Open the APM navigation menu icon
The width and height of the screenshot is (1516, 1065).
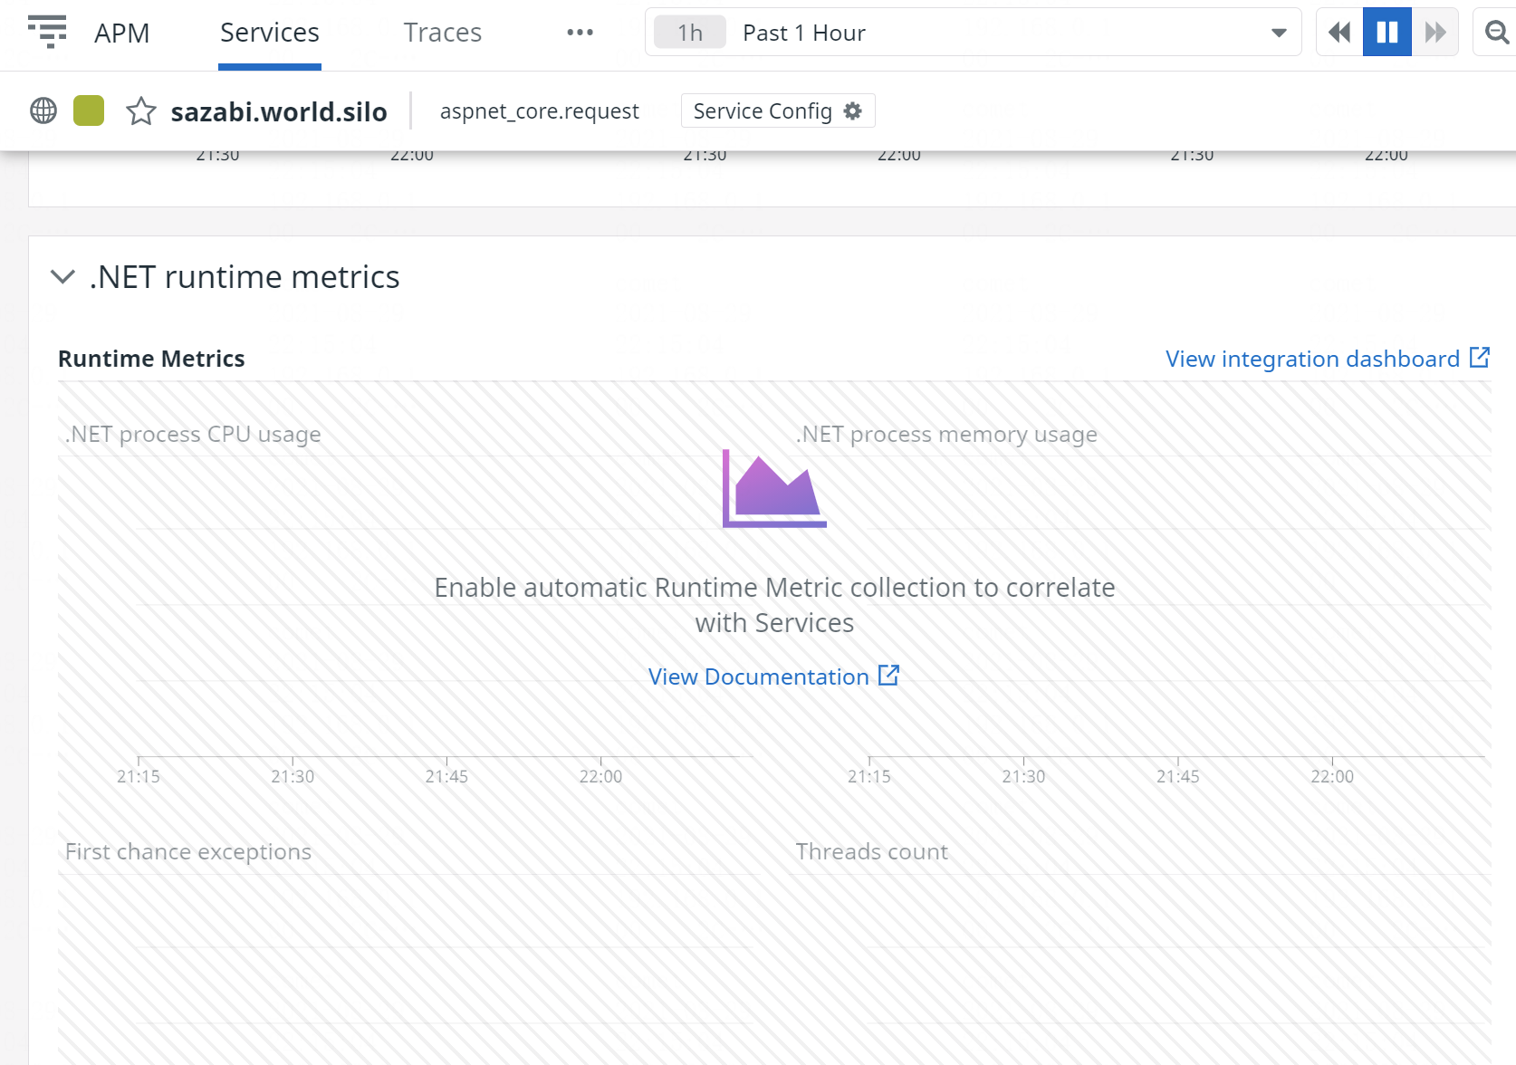pos(47,32)
